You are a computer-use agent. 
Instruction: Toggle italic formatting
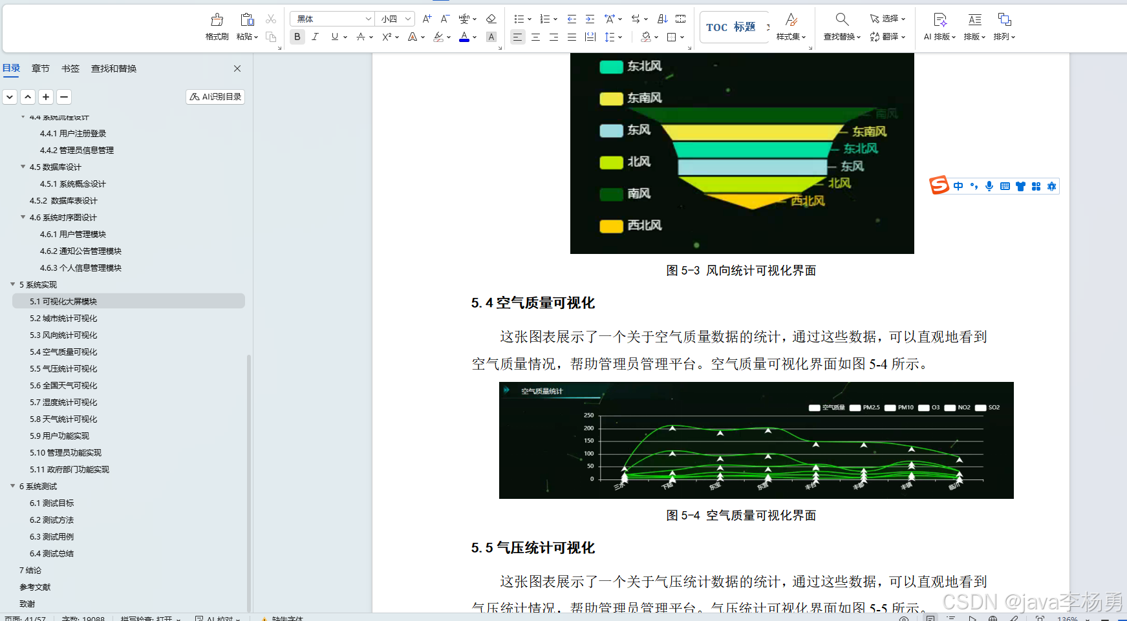tap(315, 37)
